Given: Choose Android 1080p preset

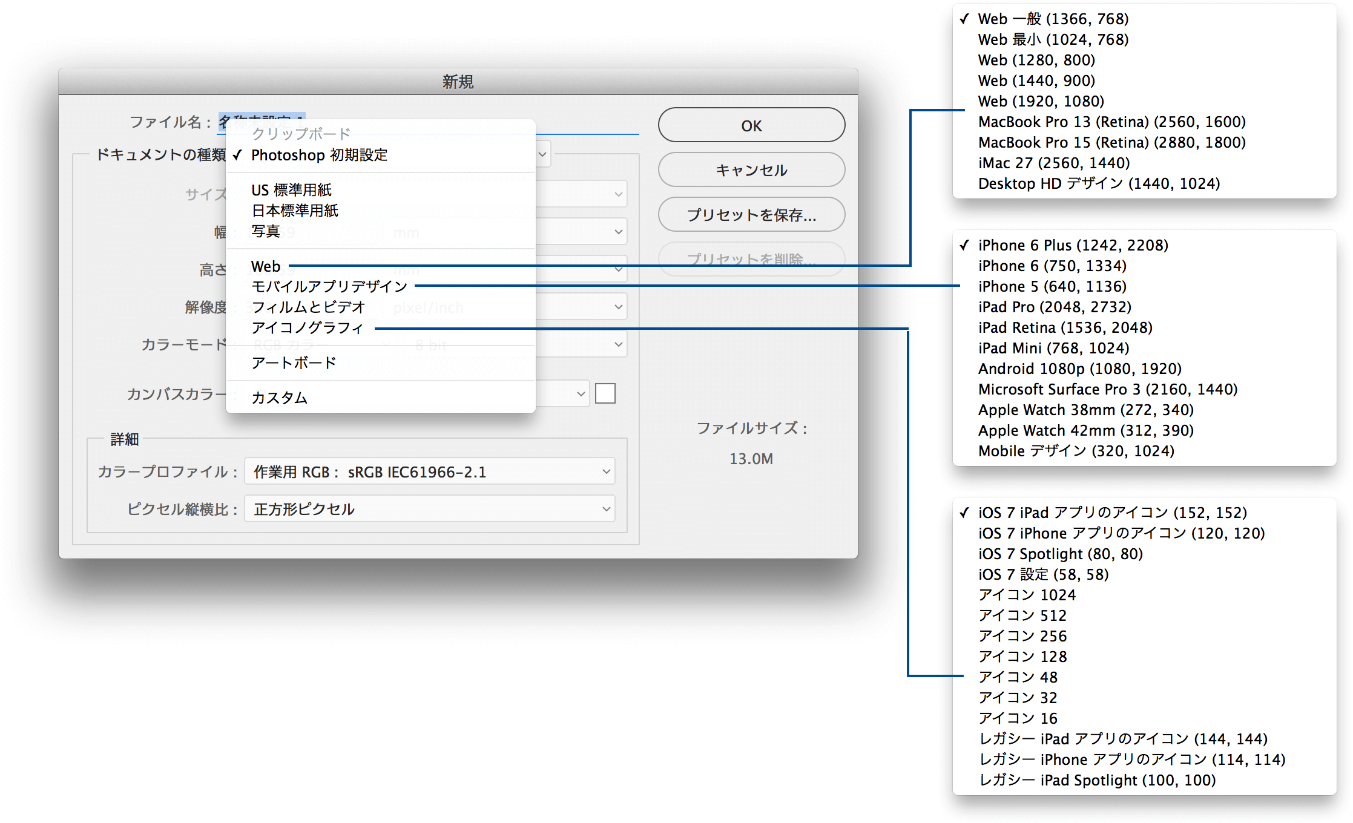Looking at the screenshot, I should click(1144, 369).
